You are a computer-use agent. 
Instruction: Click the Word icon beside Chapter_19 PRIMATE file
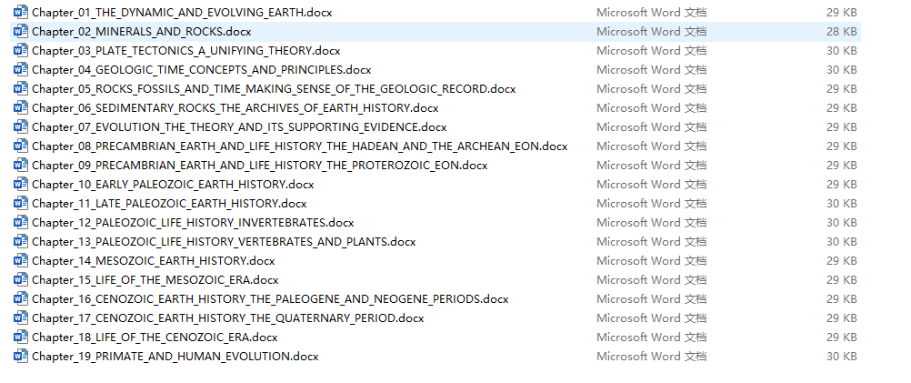21,357
